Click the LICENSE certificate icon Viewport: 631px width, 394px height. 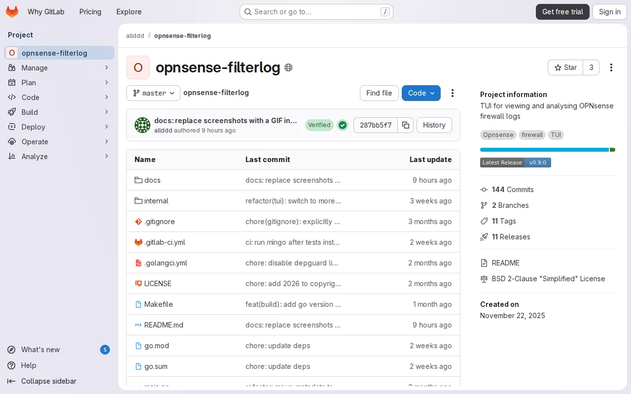(x=139, y=284)
